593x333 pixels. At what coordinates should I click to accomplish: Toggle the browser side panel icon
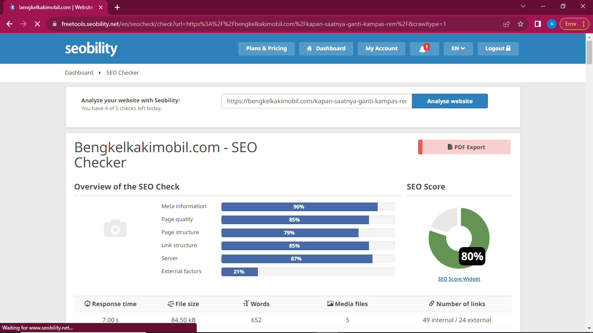(537, 24)
